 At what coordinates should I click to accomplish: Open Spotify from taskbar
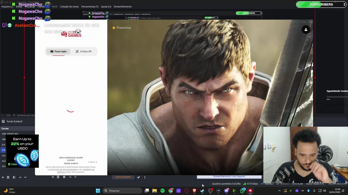(163, 191)
